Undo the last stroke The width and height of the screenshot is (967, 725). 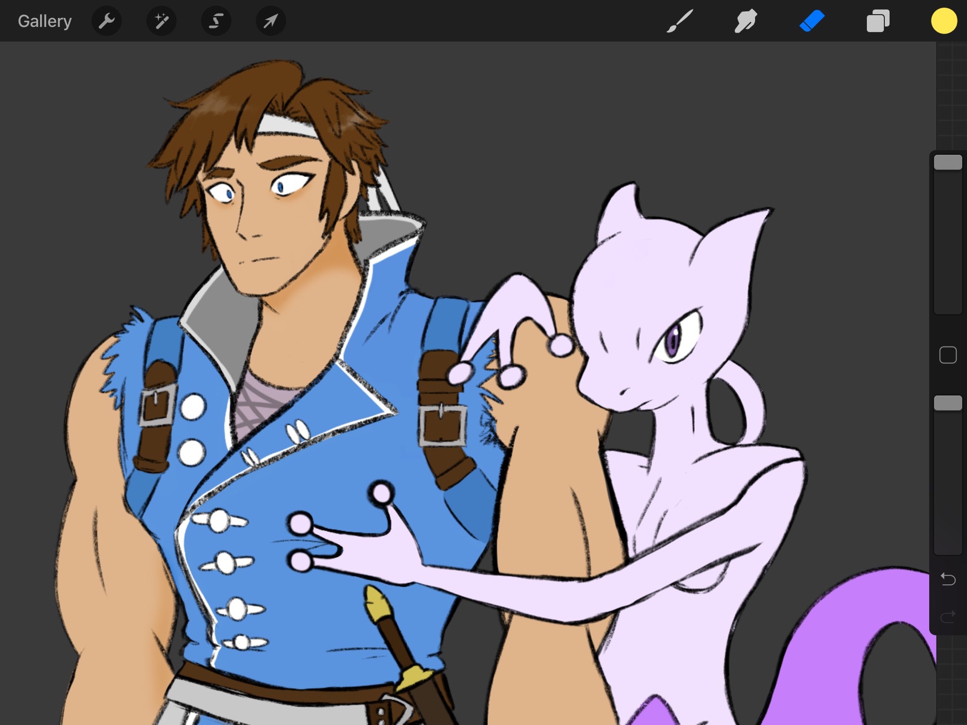point(948,579)
